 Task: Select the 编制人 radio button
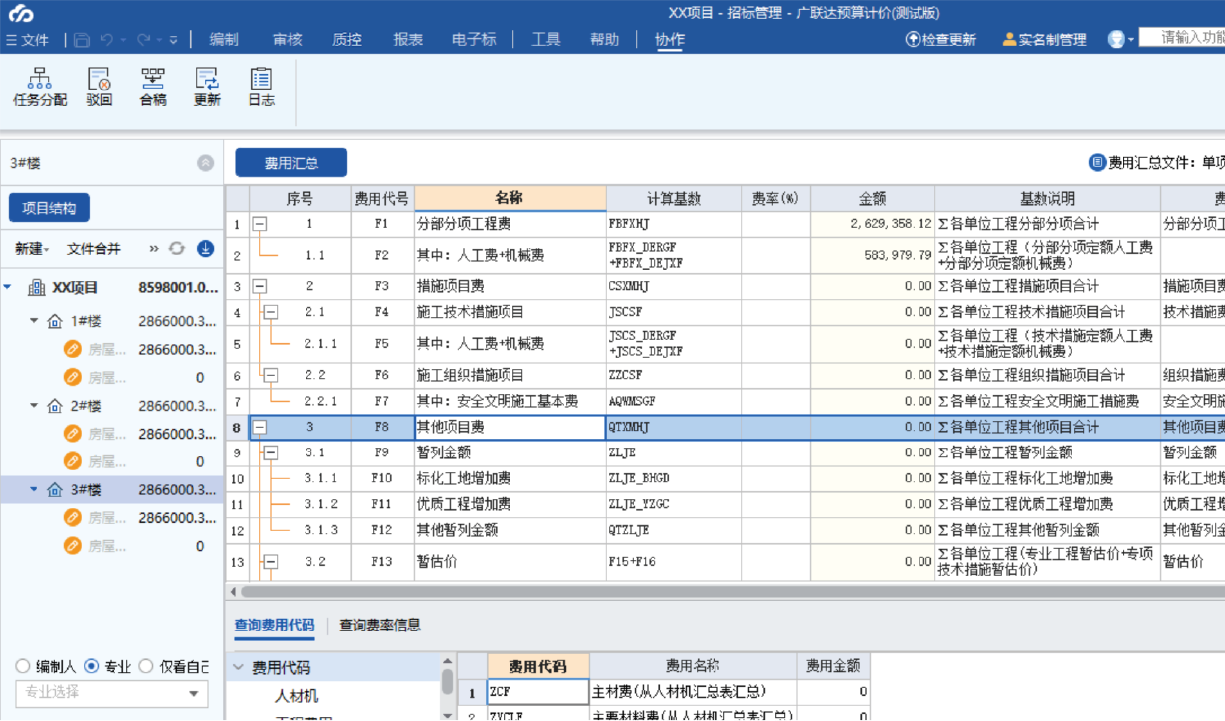coord(23,666)
